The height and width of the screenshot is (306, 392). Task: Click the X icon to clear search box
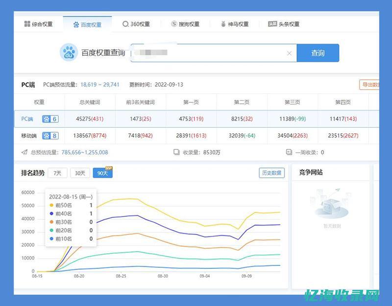coord(289,52)
